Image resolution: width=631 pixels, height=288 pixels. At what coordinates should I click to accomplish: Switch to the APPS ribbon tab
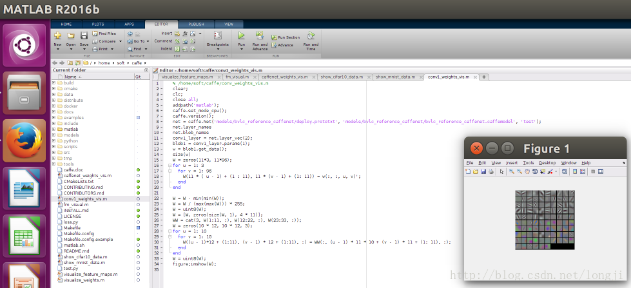129,24
